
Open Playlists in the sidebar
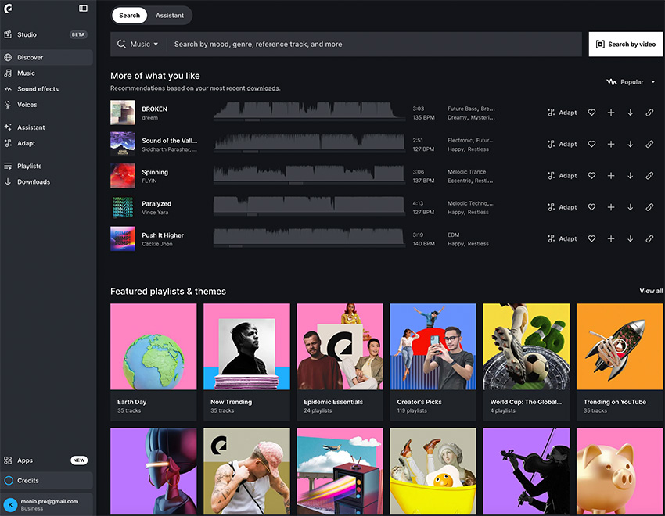pyautogui.click(x=47, y=166)
